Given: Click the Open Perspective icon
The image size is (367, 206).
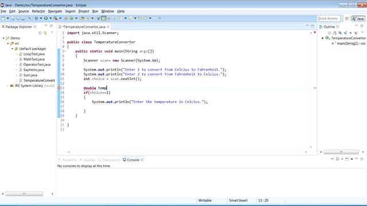Looking at the screenshot, I should pyautogui.click(x=347, y=18).
